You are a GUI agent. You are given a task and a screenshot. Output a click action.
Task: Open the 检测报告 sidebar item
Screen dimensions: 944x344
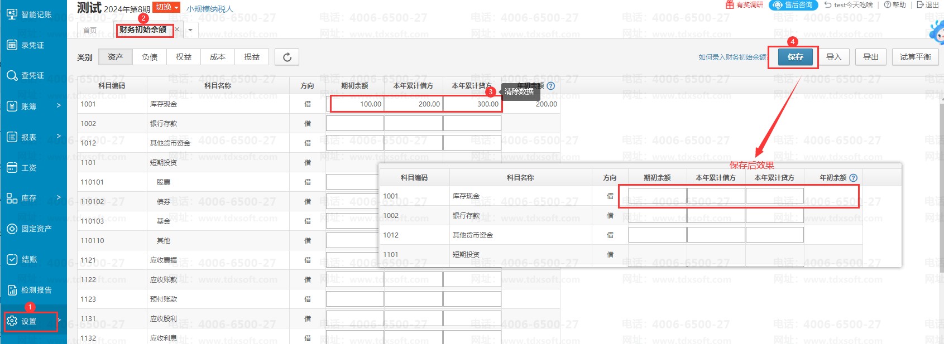click(x=29, y=290)
